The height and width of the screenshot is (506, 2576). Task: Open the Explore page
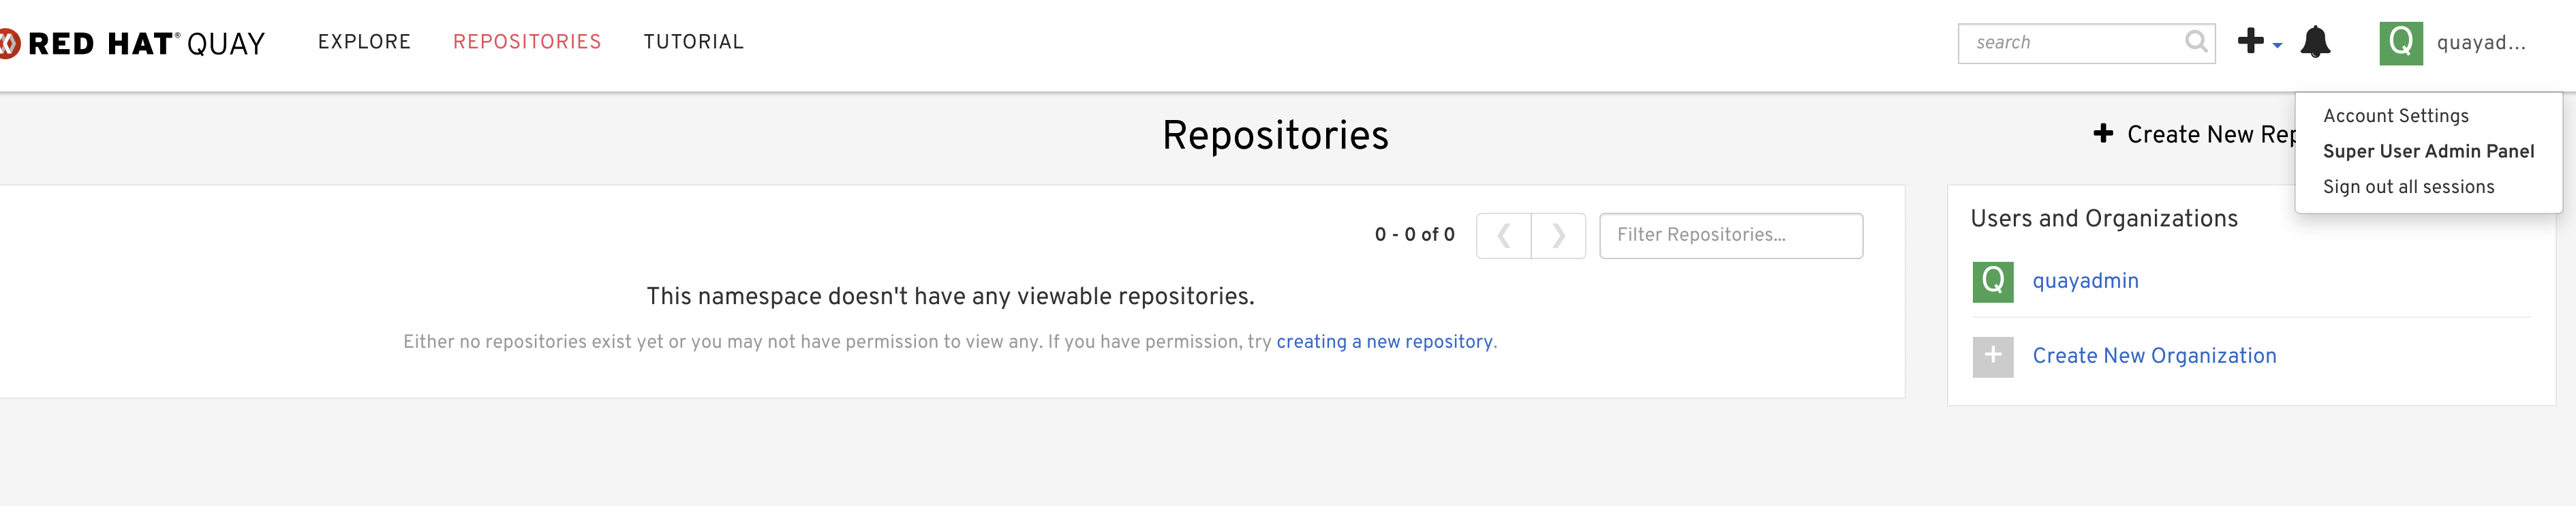pos(364,42)
